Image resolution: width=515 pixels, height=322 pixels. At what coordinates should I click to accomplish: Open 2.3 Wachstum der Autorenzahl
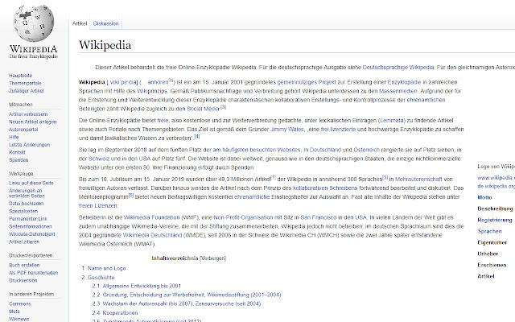[x=176, y=303]
